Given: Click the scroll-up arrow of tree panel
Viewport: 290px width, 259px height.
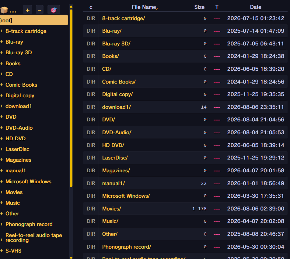Looking at the screenshot, I should 71,6.
